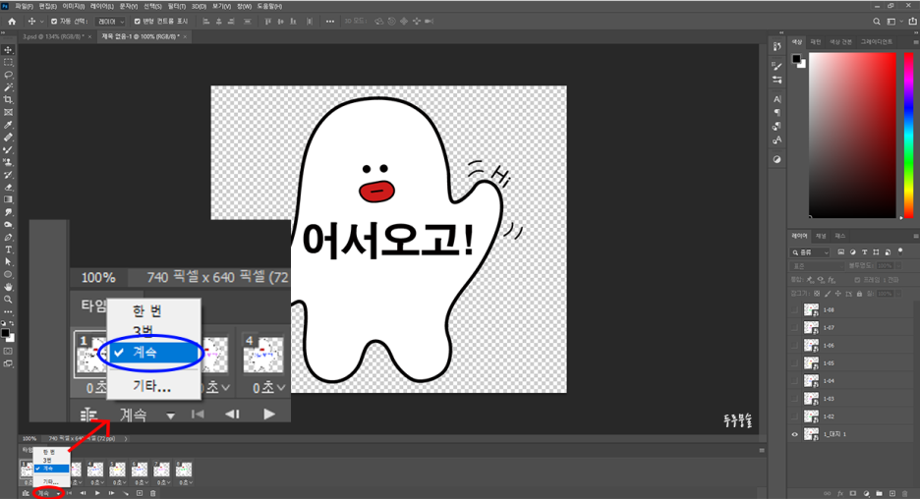Select the Horizontal Type tool
Viewport: 920px width, 499px height.
click(x=8, y=249)
